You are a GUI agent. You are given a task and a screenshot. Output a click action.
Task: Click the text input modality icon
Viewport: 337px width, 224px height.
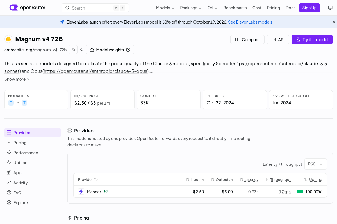(11, 103)
